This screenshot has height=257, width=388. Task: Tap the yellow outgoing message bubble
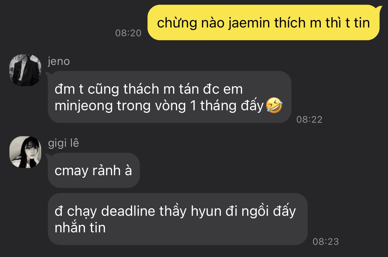coord(264,22)
